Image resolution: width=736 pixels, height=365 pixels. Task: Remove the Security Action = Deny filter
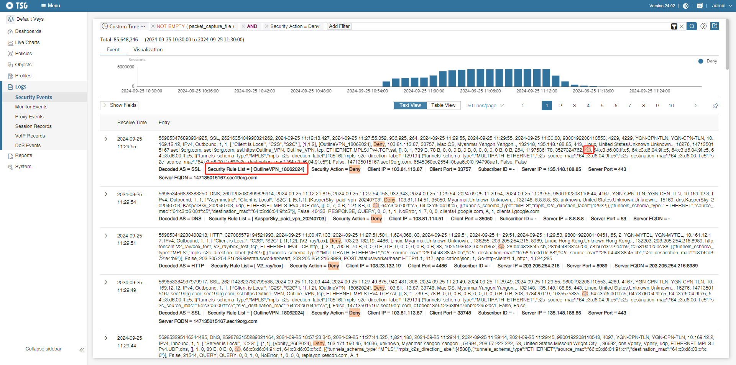267,26
